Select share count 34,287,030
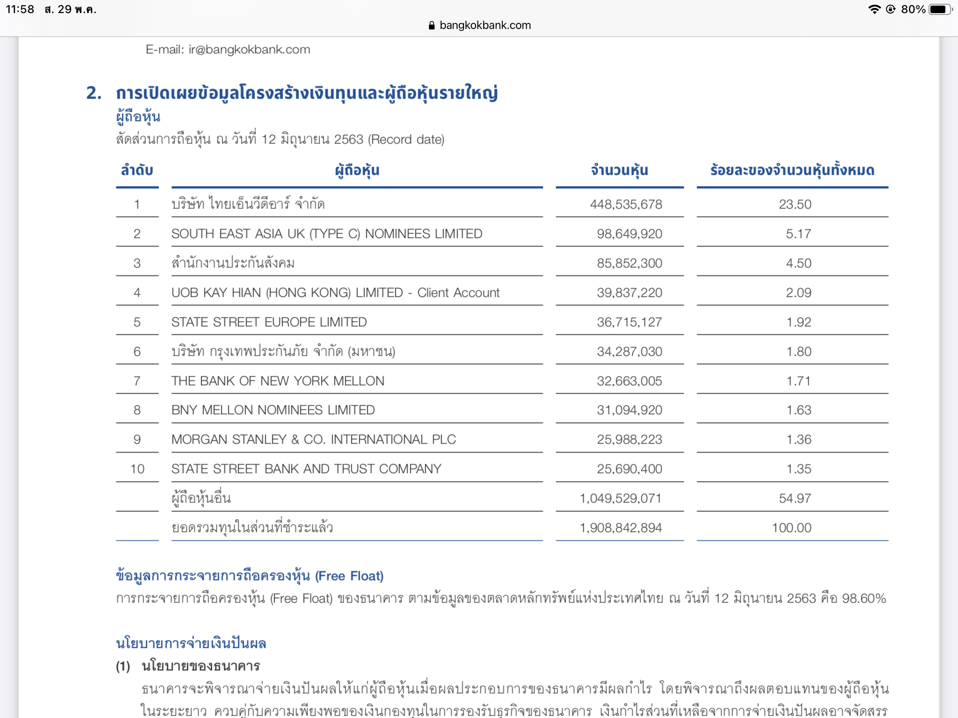This screenshot has width=958, height=718. [629, 352]
